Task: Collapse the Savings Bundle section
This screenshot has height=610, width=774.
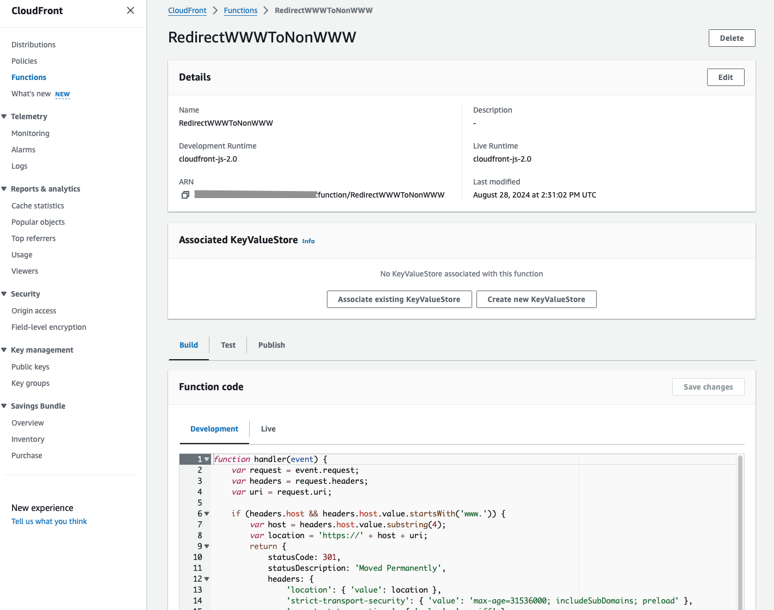Action: tap(4, 406)
